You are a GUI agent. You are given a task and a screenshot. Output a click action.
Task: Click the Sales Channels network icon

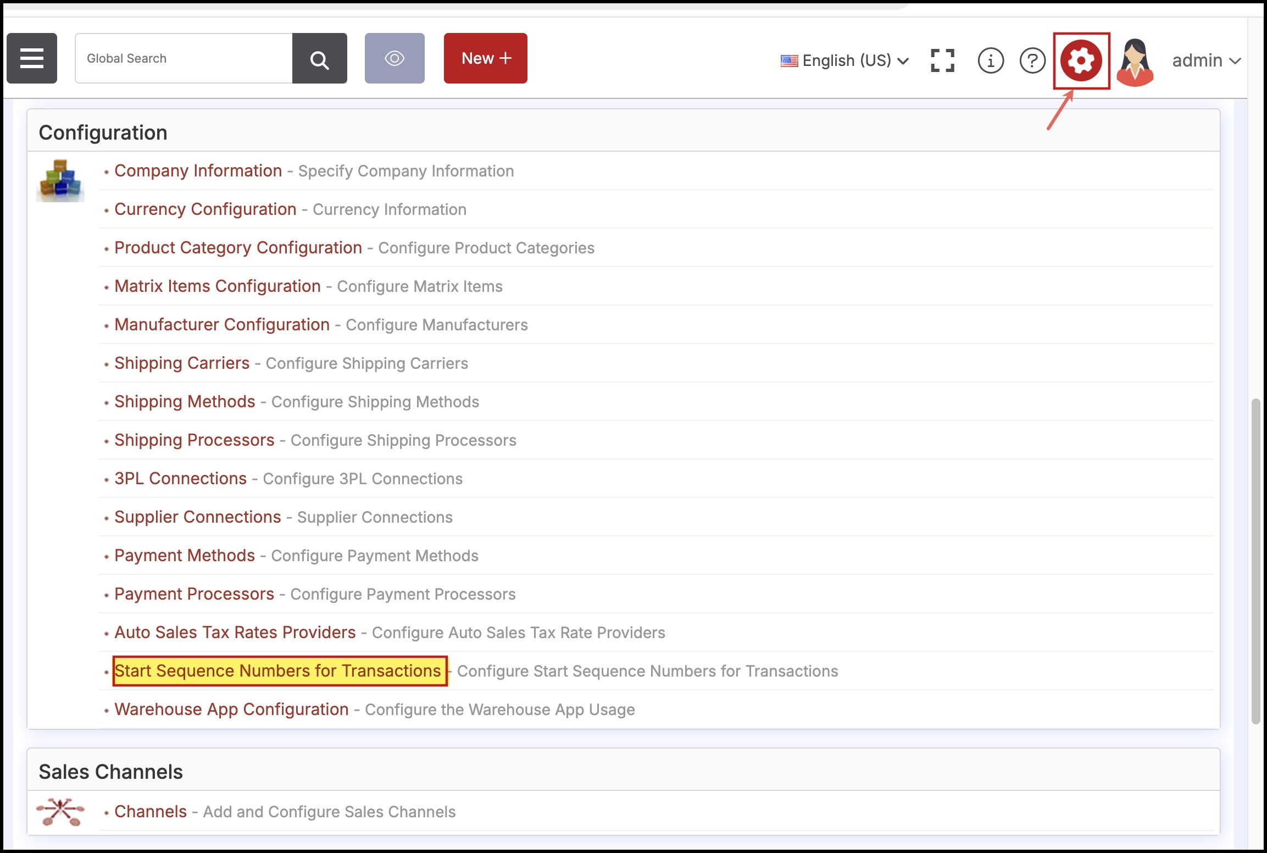coord(60,812)
